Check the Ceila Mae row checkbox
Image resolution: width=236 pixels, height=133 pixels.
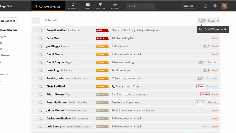tap(35, 38)
